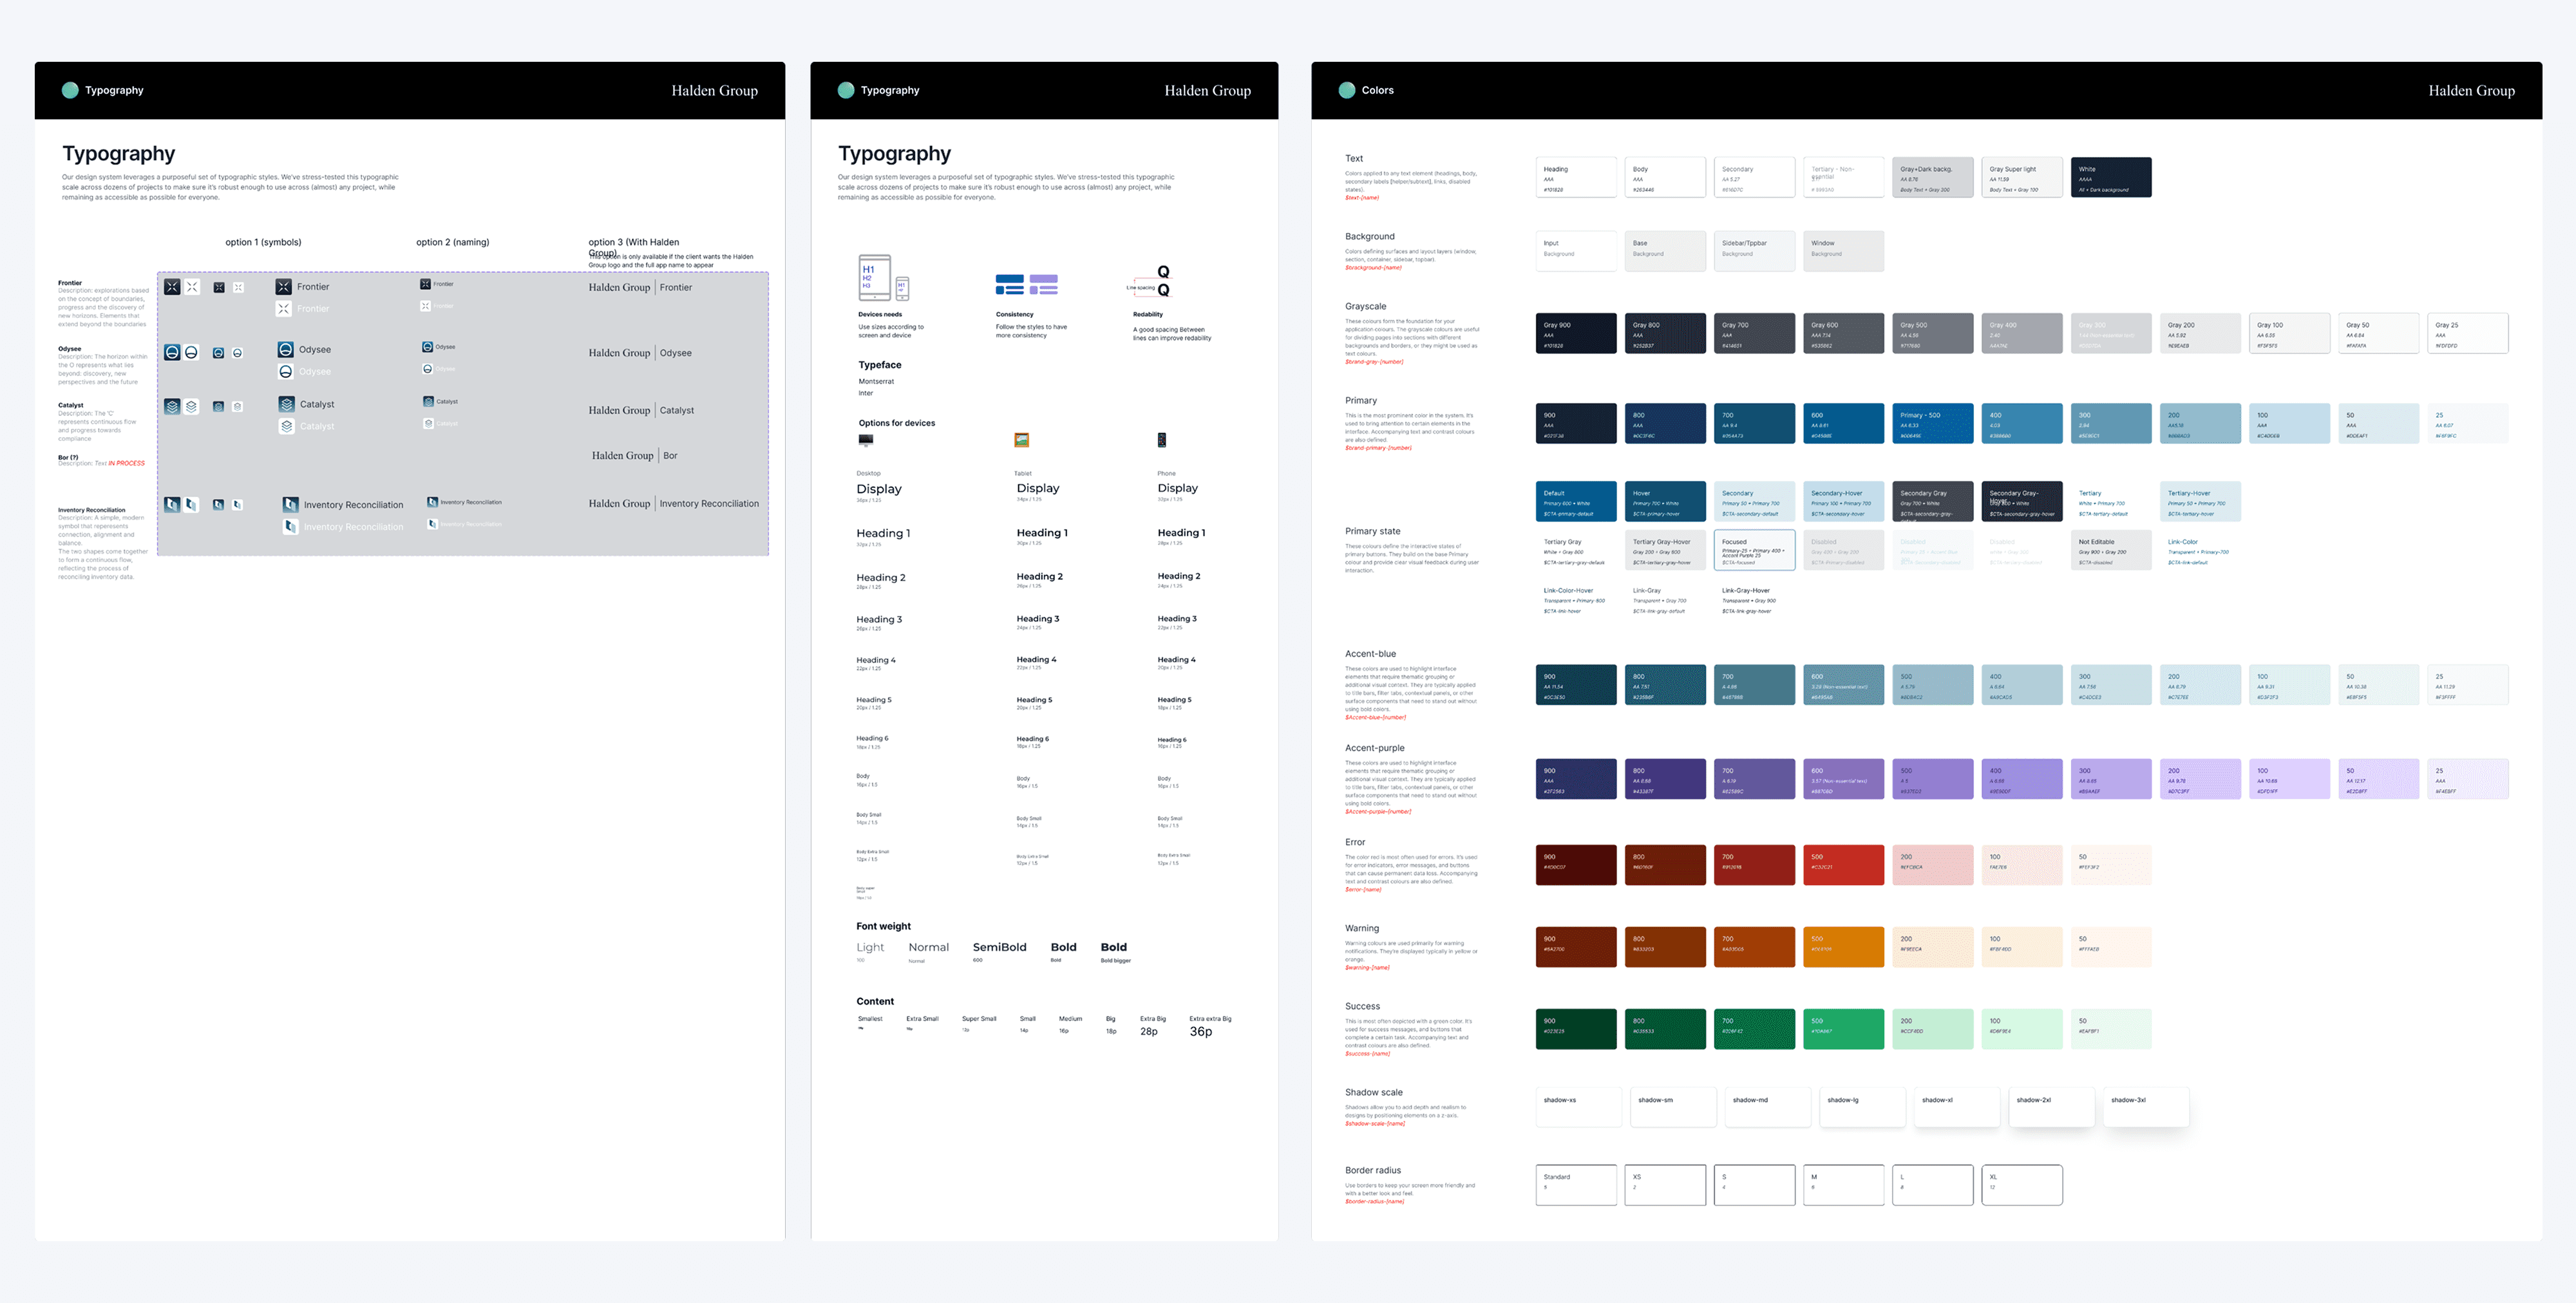This screenshot has height=1303, width=2576.
Task: Select the Tablet device icon
Action: [x=1022, y=440]
